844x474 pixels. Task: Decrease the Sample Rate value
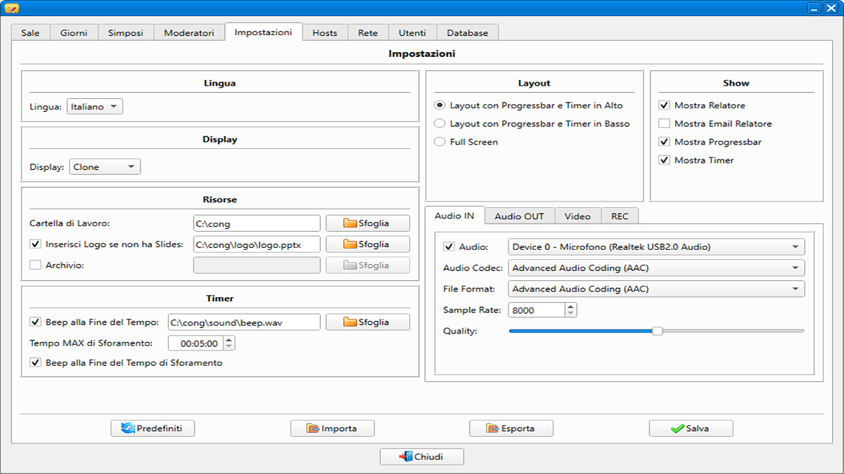571,314
